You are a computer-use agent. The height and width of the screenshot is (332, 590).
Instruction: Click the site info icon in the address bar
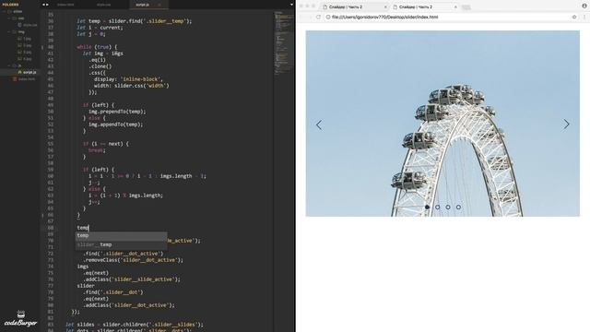[x=328, y=17]
